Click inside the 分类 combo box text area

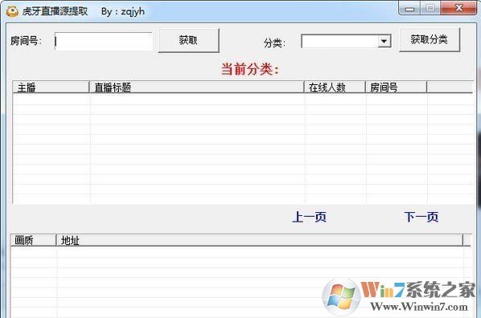click(340, 41)
